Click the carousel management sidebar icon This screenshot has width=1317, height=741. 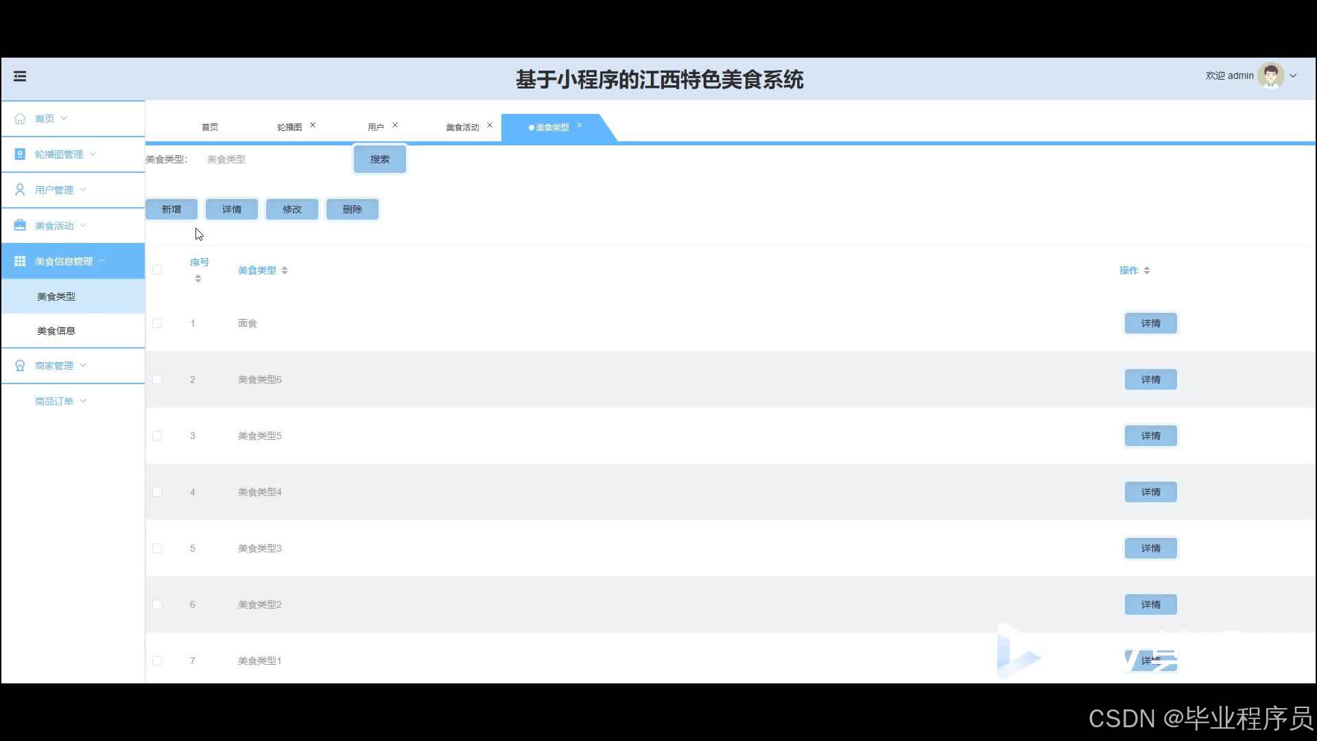tap(20, 154)
